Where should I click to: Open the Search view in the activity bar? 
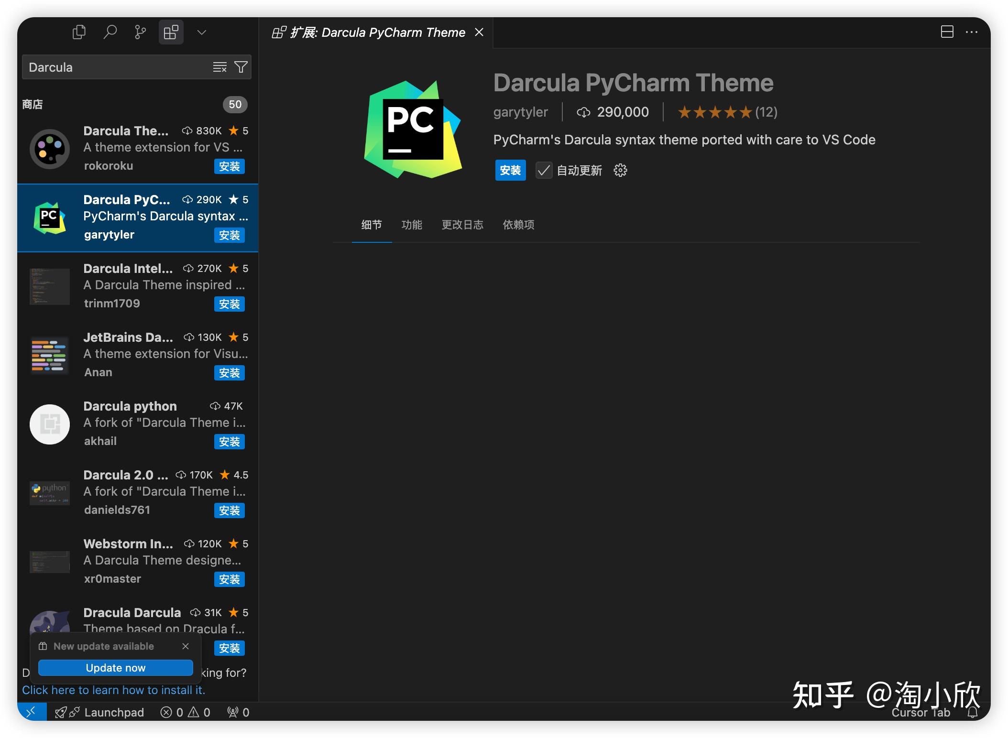point(110,32)
